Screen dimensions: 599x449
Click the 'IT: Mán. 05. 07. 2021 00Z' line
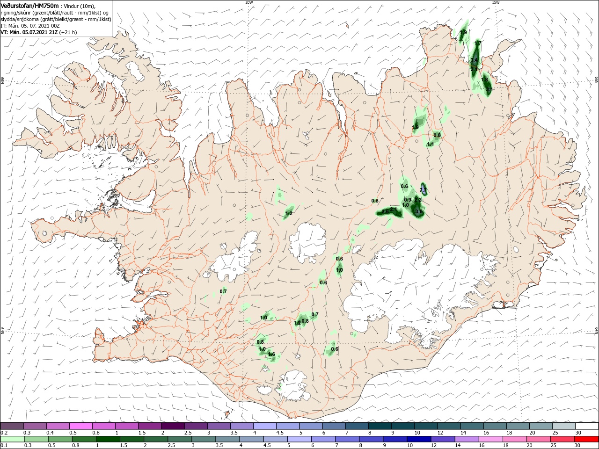[29, 26]
